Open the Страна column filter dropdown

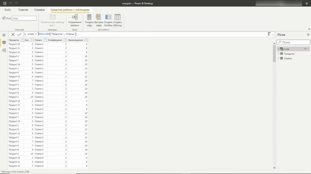click(45, 40)
